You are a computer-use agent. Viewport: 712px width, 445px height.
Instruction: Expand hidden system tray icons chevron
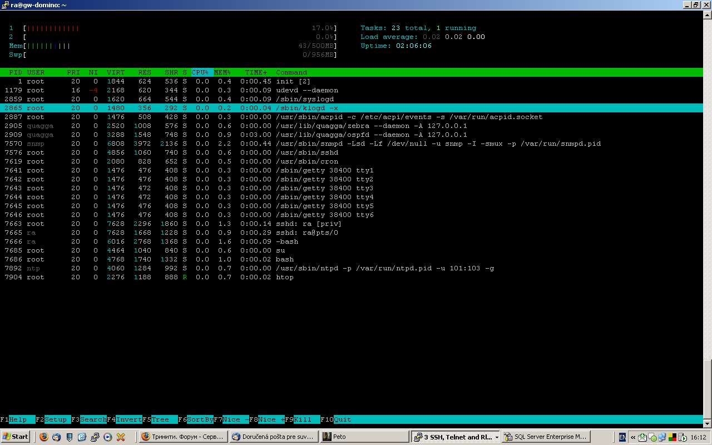(633, 437)
